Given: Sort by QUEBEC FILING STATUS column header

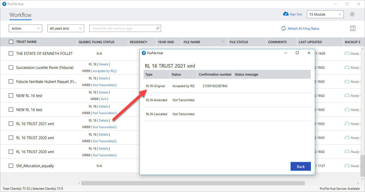Looking at the screenshot, I should coord(96,42).
